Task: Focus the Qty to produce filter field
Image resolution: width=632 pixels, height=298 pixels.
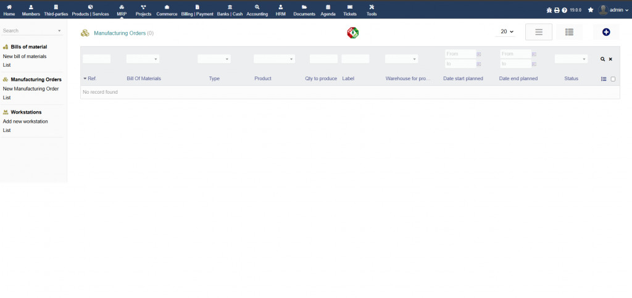Action: point(323,59)
